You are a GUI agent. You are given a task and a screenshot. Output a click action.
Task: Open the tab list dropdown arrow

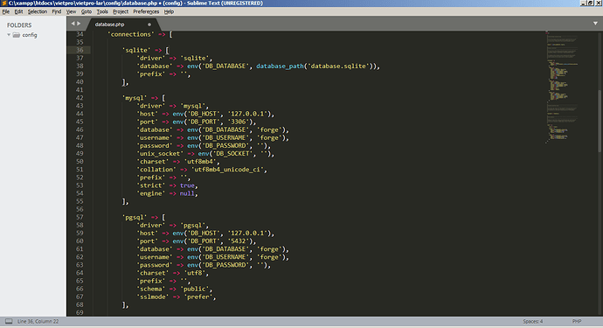tap(595, 24)
